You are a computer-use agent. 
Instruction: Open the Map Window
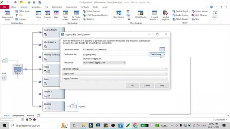119,14
